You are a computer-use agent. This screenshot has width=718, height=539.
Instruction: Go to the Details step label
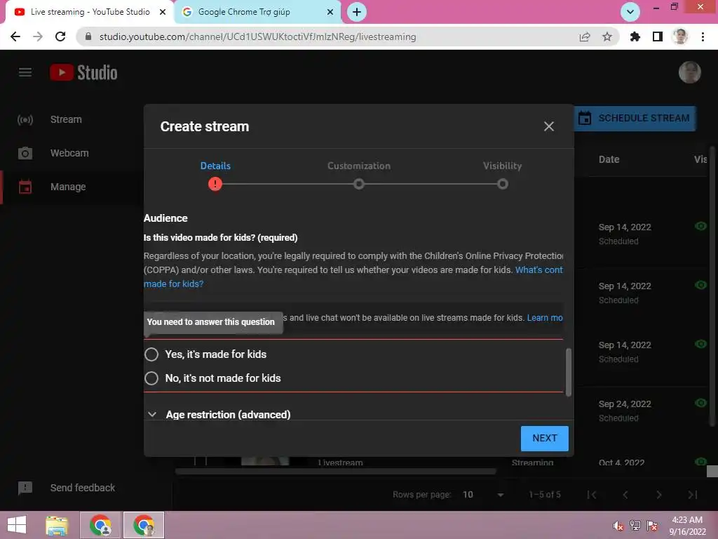(x=215, y=166)
